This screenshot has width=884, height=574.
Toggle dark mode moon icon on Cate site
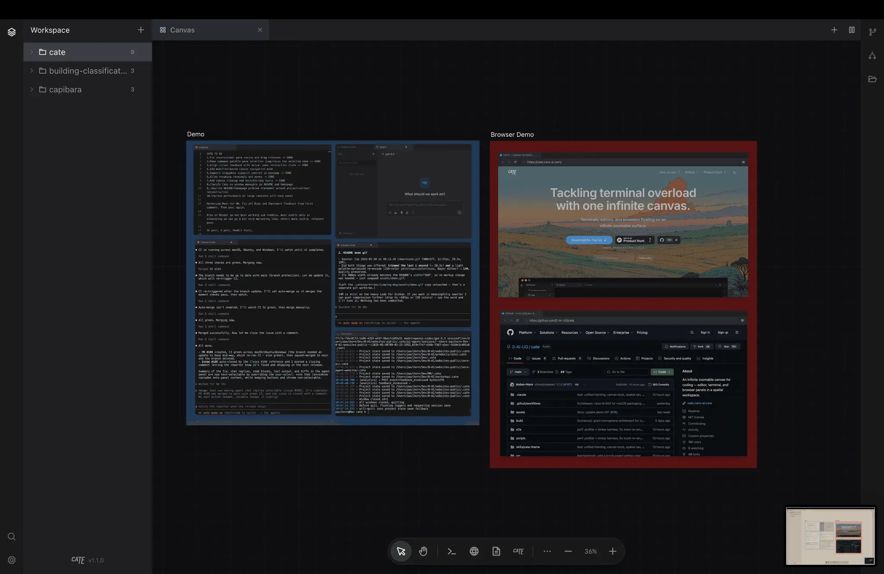pos(735,172)
